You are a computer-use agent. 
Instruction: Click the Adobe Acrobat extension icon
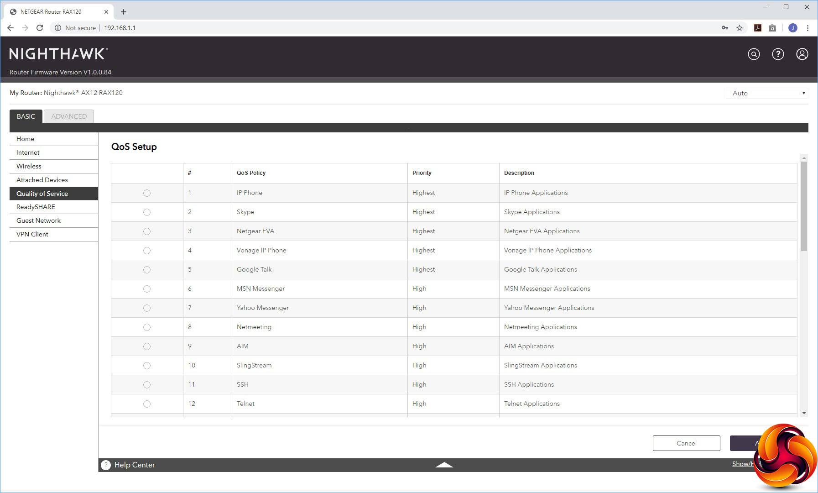click(x=758, y=28)
